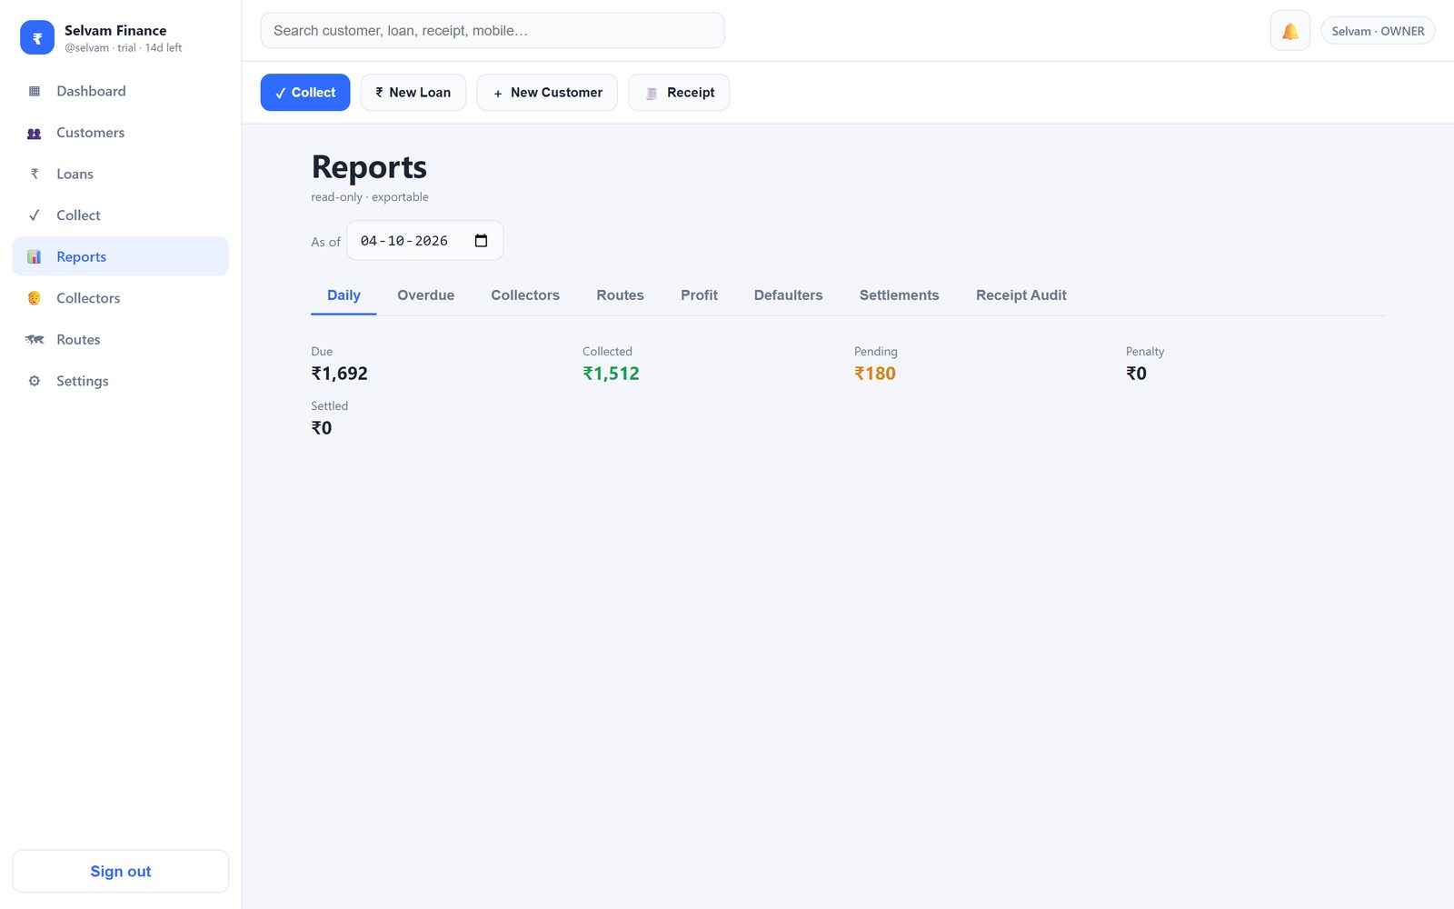Click the Collected amount ₹1,512
The image size is (1454, 909).
pos(611,374)
